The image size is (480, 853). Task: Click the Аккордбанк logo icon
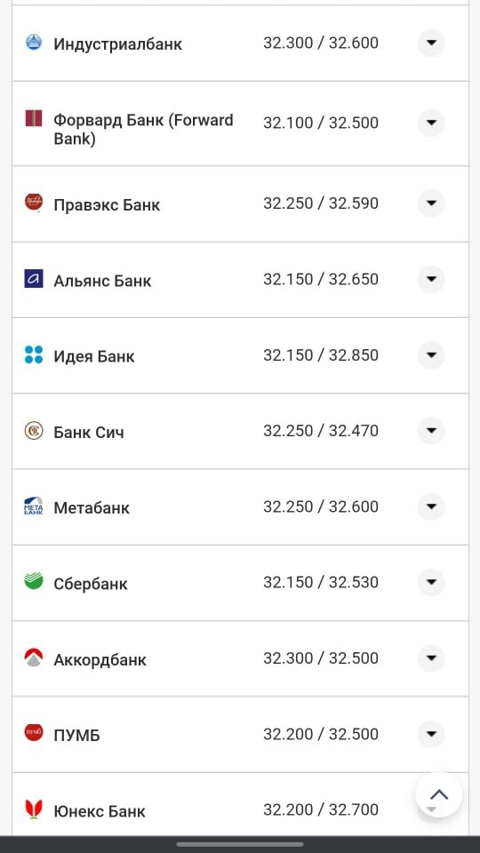pyautogui.click(x=34, y=658)
